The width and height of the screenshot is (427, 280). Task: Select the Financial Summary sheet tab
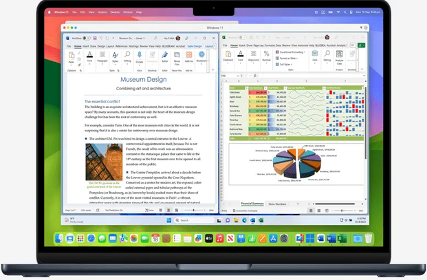point(252,204)
